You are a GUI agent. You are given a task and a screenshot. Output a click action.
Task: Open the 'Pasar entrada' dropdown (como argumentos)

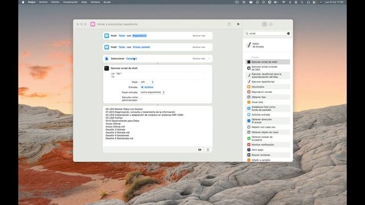[x=152, y=92]
